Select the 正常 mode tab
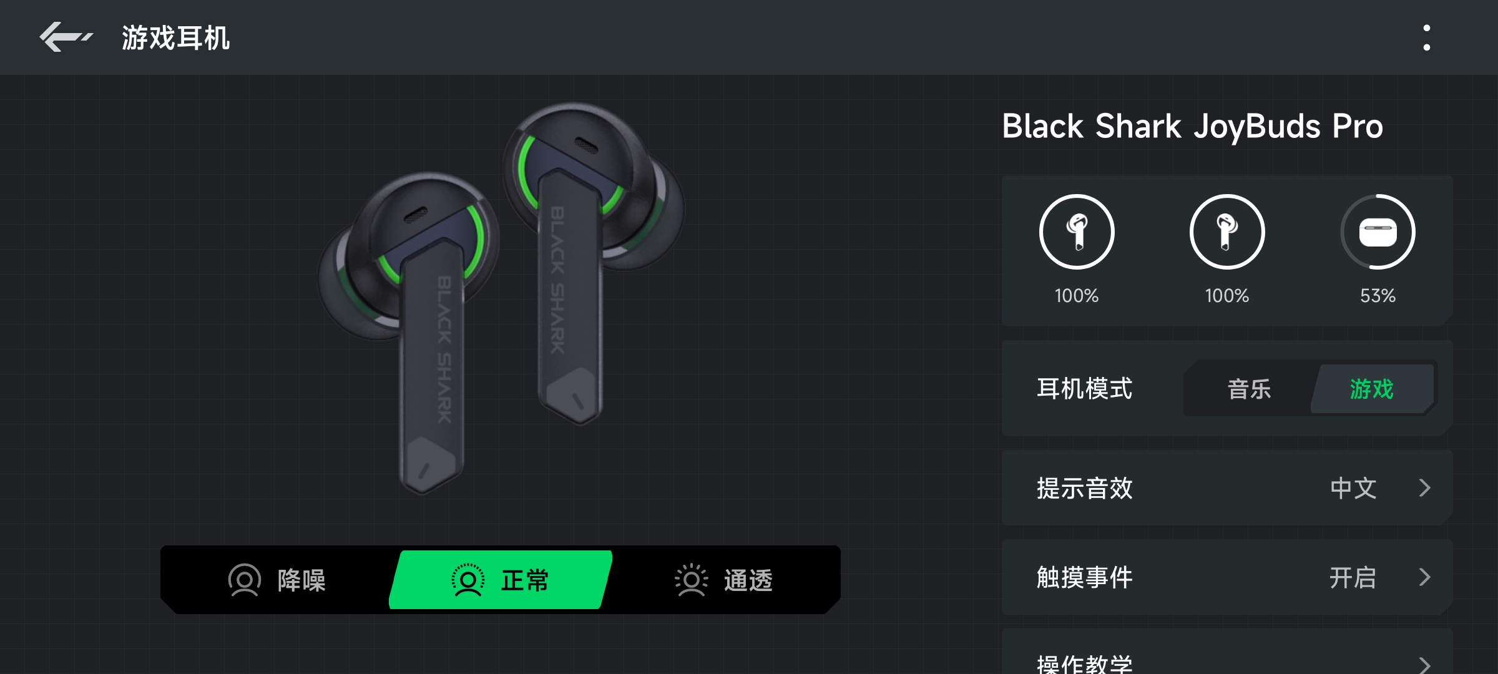 501,580
